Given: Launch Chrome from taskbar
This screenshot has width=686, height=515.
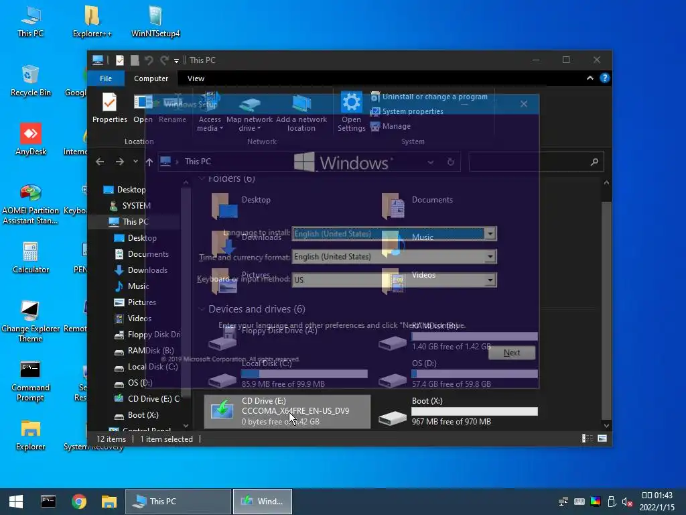Looking at the screenshot, I should pyautogui.click(x=79, y=502).
